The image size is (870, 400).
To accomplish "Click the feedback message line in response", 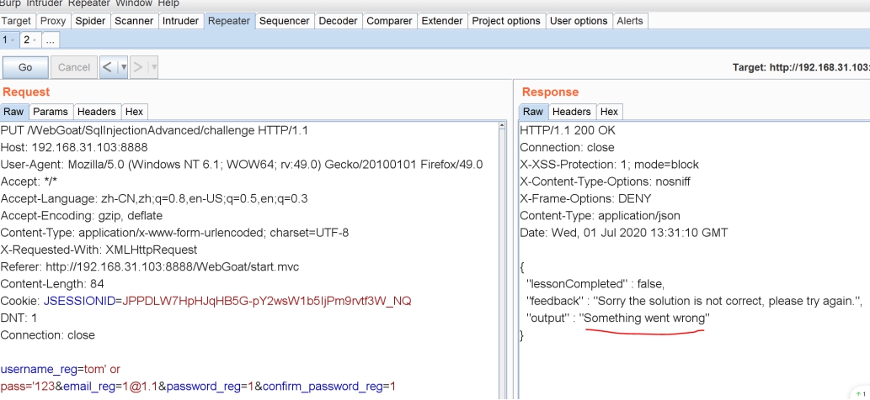I will point(695,302).
